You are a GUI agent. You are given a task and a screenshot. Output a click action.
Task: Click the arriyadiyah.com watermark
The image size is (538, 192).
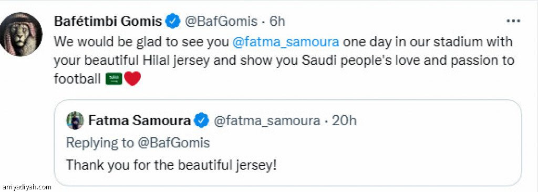click(26, 187)
